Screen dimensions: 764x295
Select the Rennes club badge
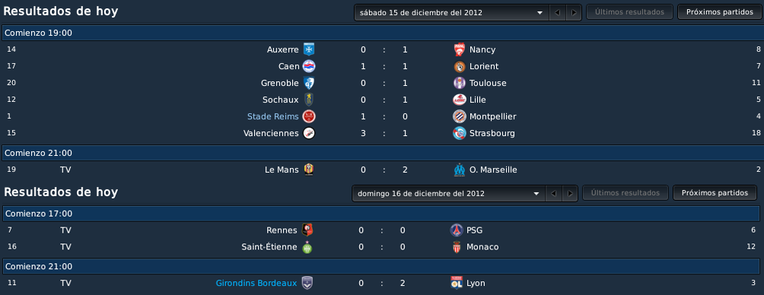[x=307, y=230]
